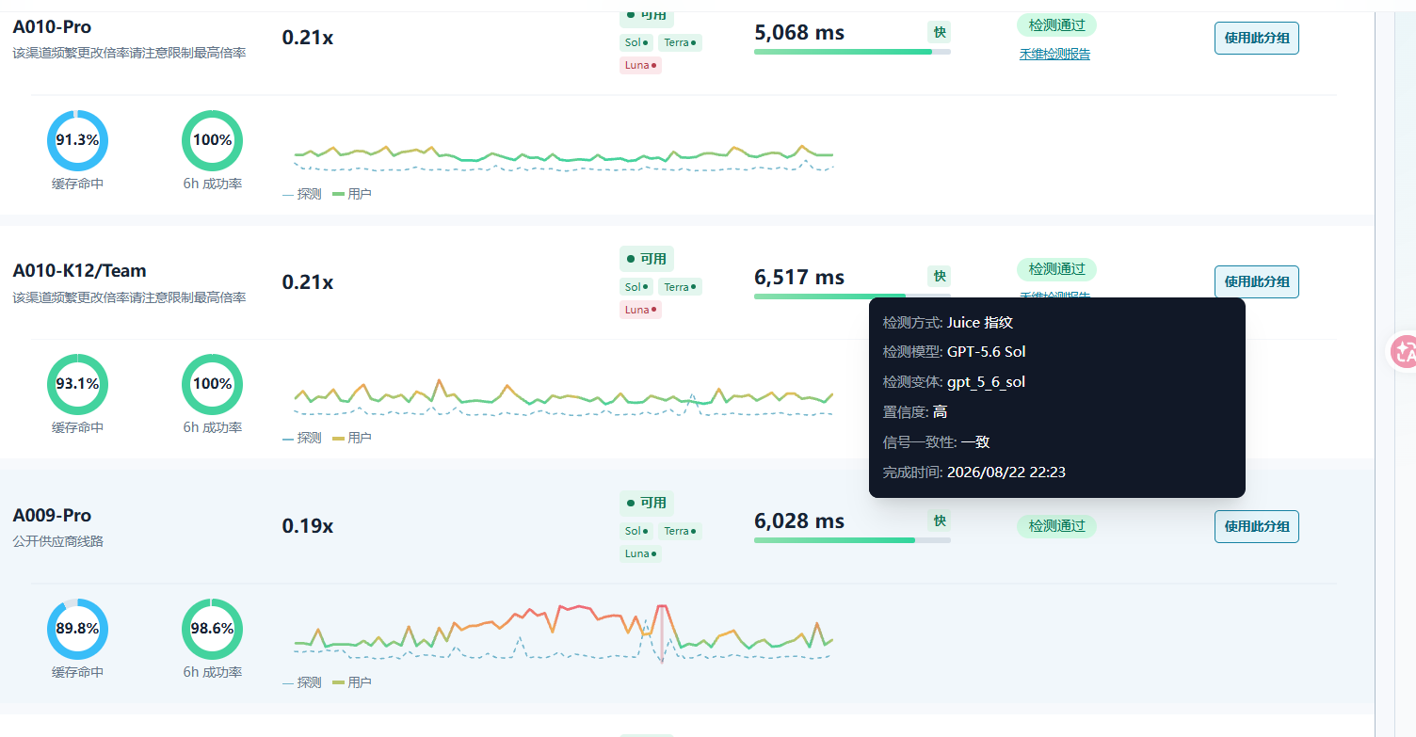Image resolution: width=1416 pixels, height=737 pixels.
Task: Click 使用此分组 button for A009-Pro
Action: (x=1256, y=526)
